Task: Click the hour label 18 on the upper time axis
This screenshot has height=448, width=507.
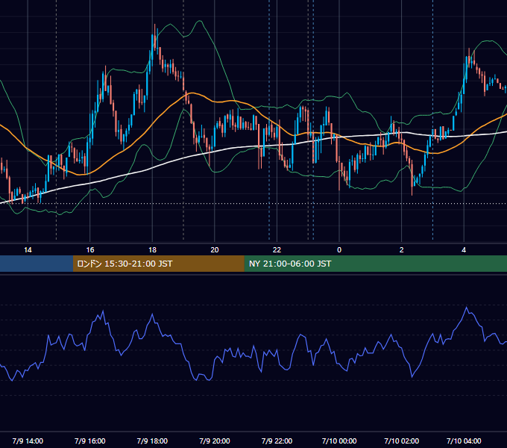Action: [152, 250]
